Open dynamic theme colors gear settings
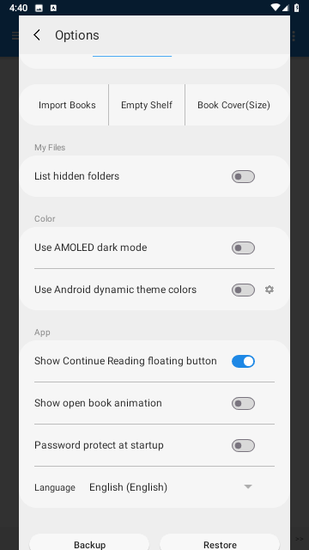Screen dimensions: 309x550 pos(269,290)
